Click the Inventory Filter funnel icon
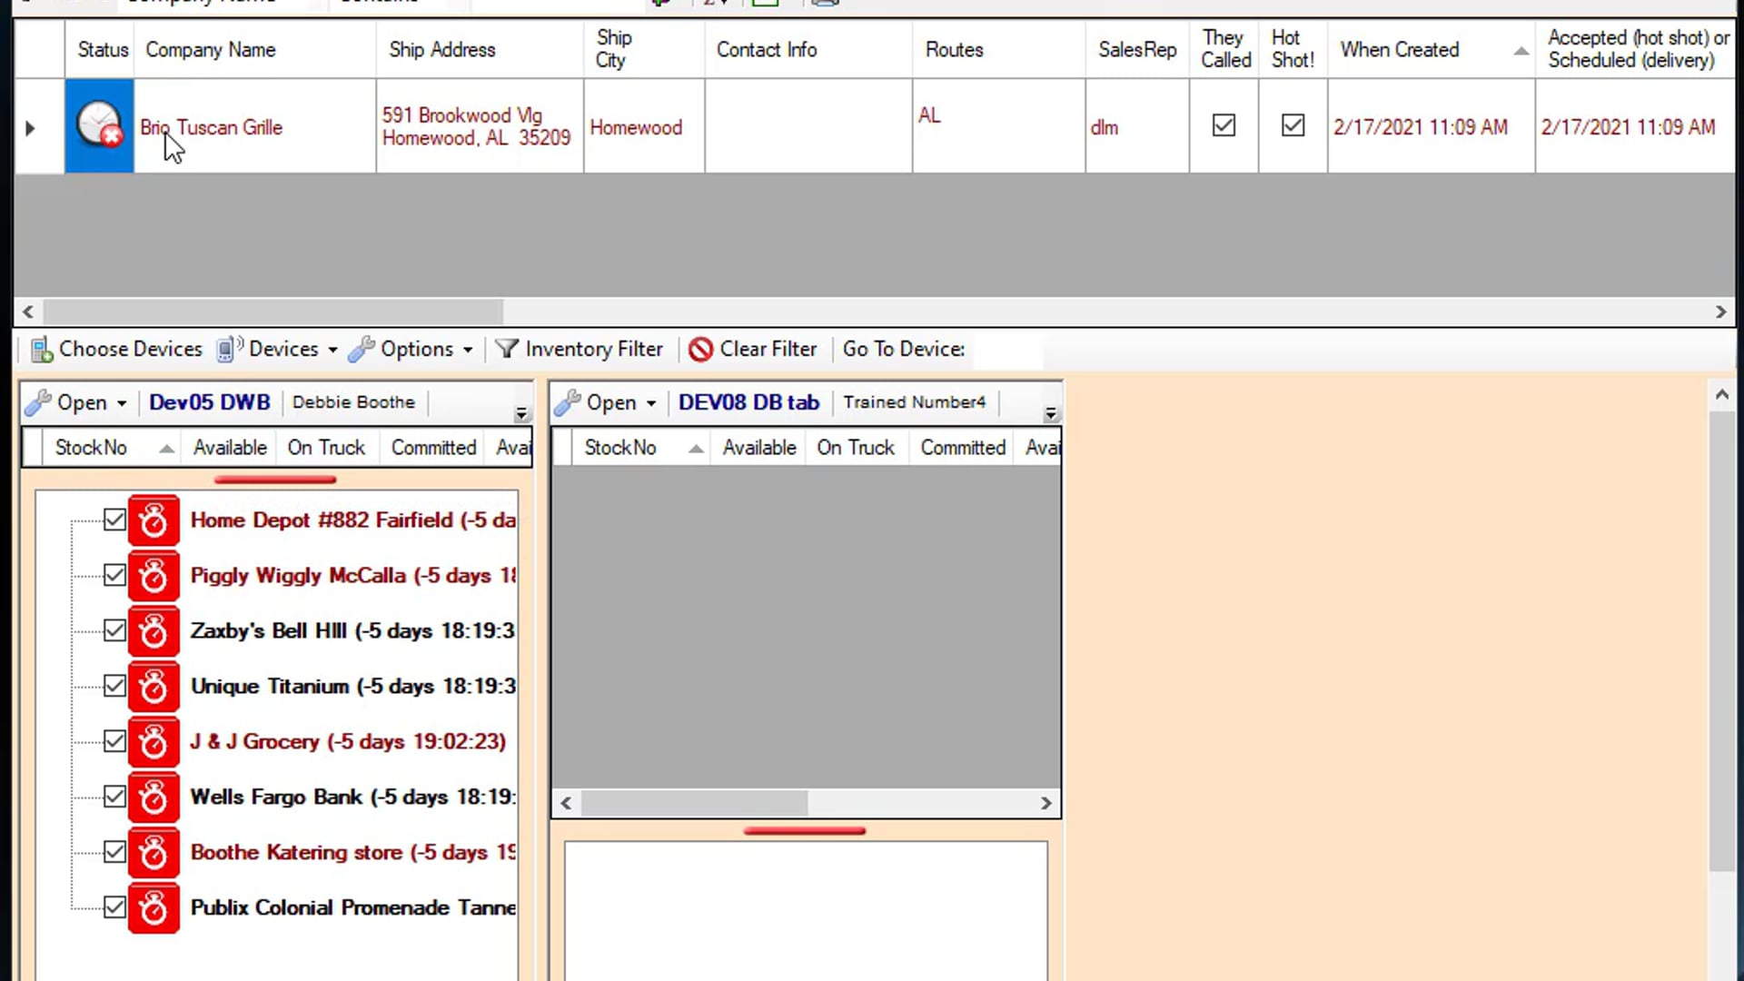The image size is (1744, 981). point(507,349)
